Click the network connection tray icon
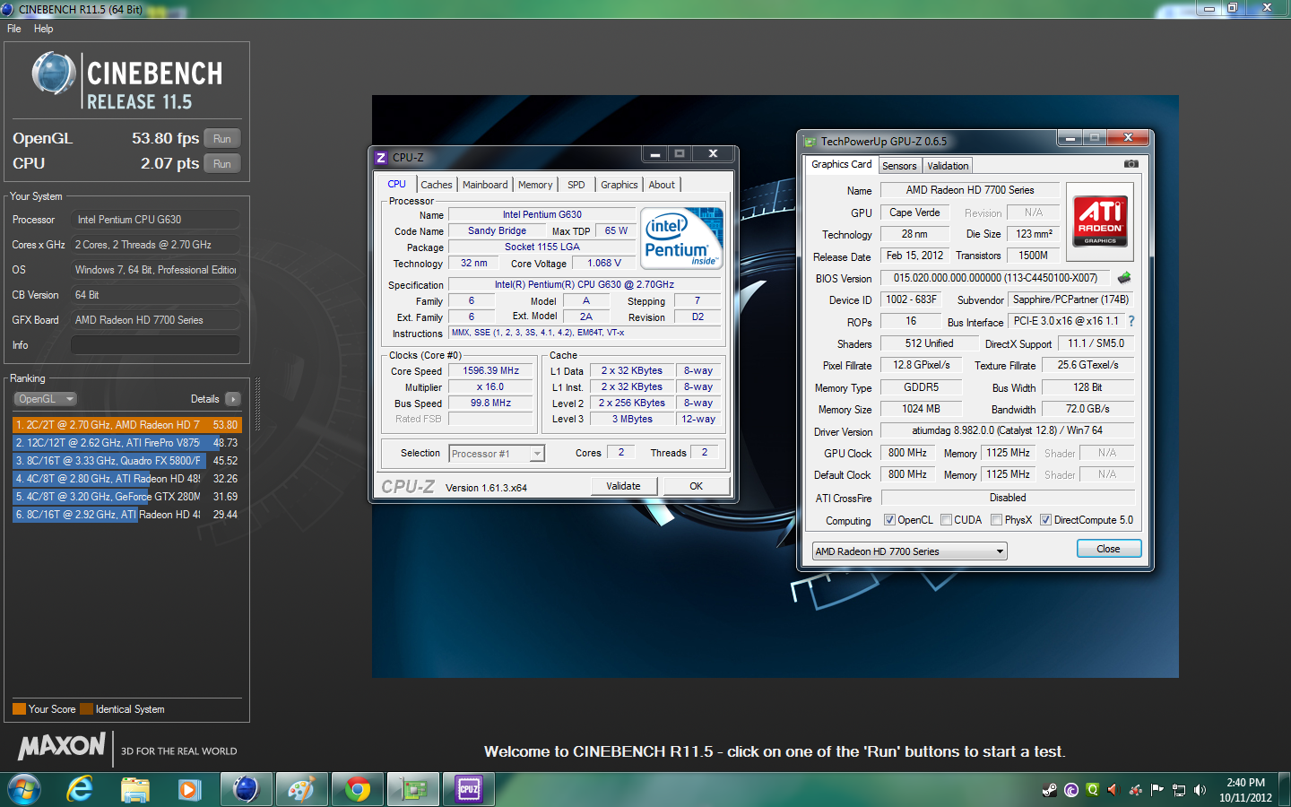The width and height of the screenshot is (1291, 807). [x=1179, y=790]
